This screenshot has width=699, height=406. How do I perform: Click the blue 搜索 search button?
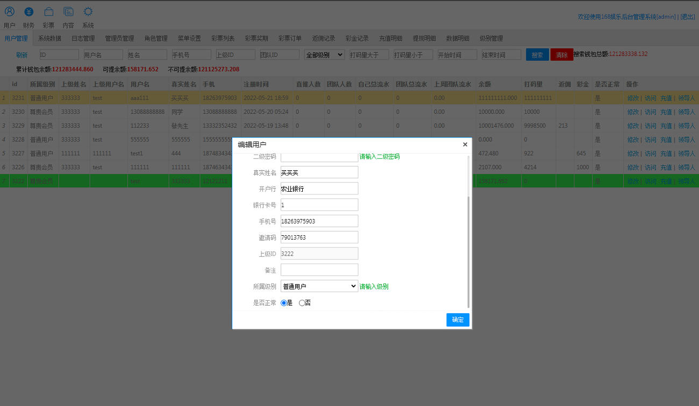click(x=537, y=55)
